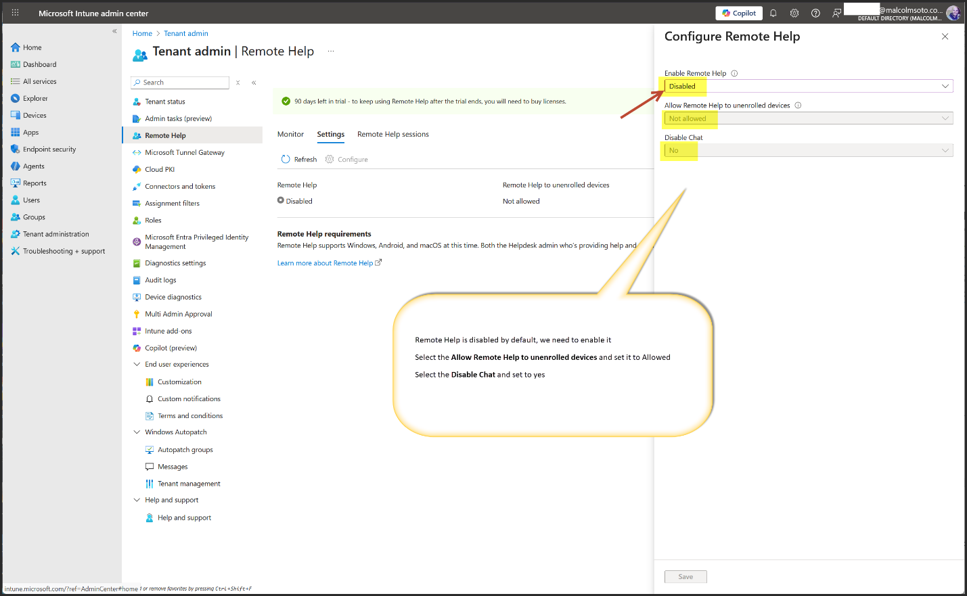Collapse the left navigation sidebar
967x596 pixels.
tap(114, 31)
